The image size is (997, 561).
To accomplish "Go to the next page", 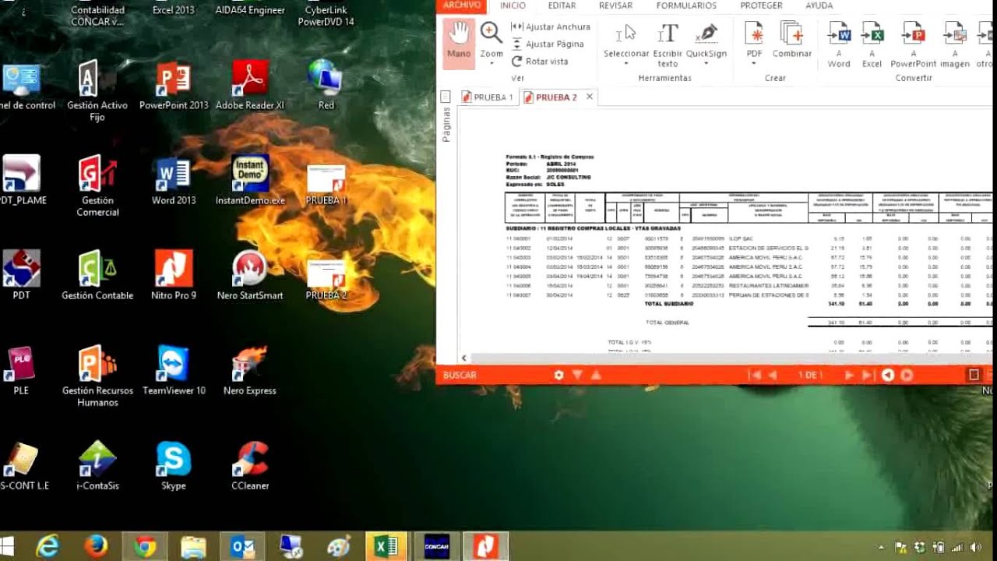I will tap(849, 375).
